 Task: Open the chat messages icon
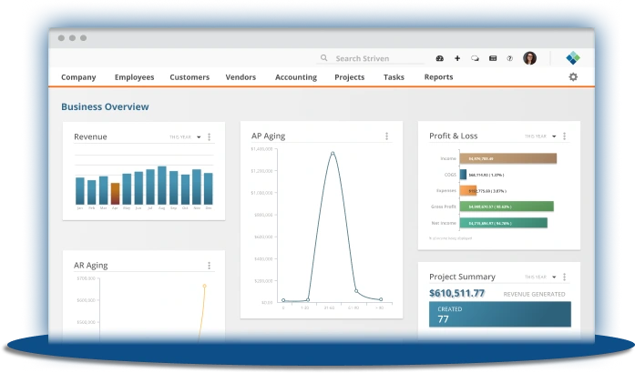[475, 58]
